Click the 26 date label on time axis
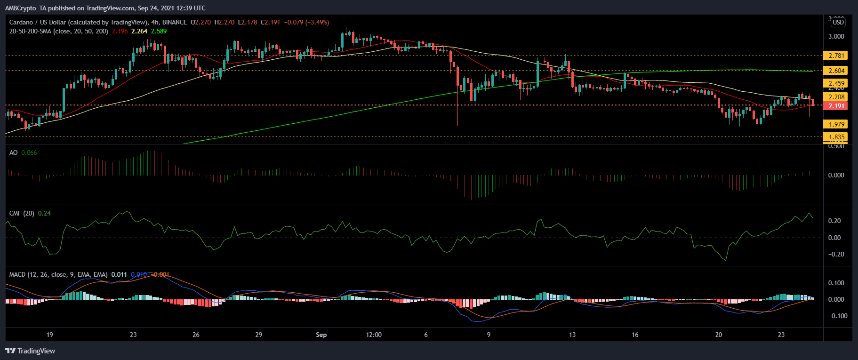This screenshot has height=360, width=858. (x=196, y=335)
